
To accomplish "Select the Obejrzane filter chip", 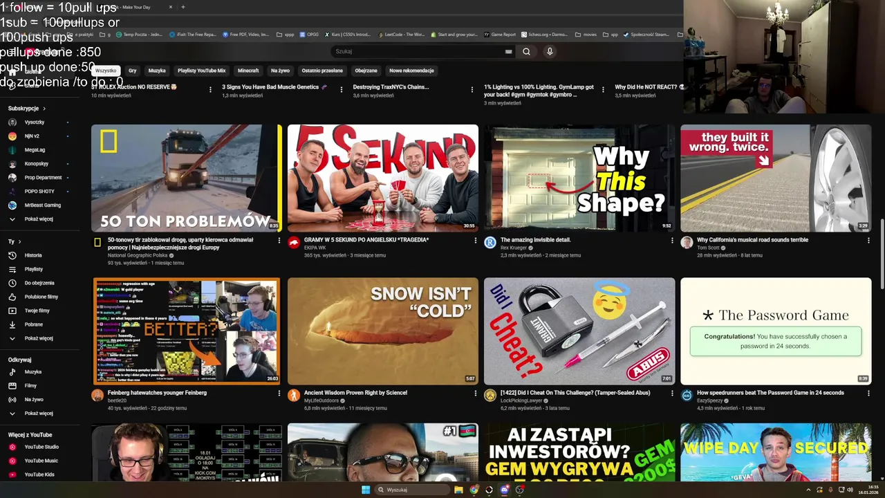I will tap(366, 71).
